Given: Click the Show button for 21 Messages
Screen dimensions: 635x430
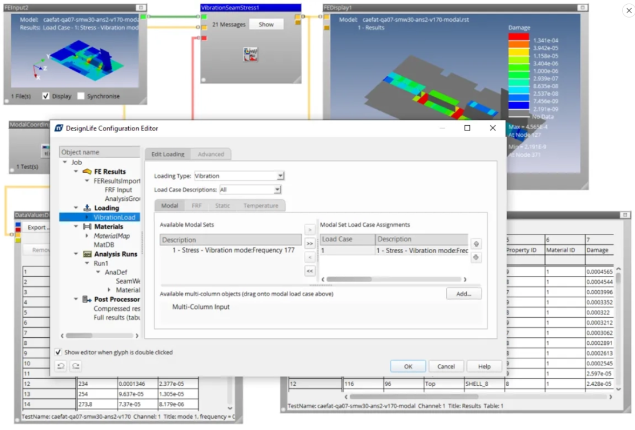Looking at the screenshot, I should (266, 24).
